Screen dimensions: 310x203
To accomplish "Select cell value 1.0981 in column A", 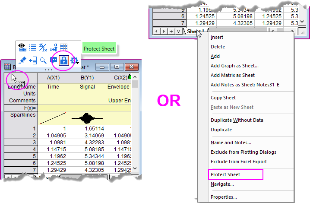I will pyautogui.click(x=53, y=143).
